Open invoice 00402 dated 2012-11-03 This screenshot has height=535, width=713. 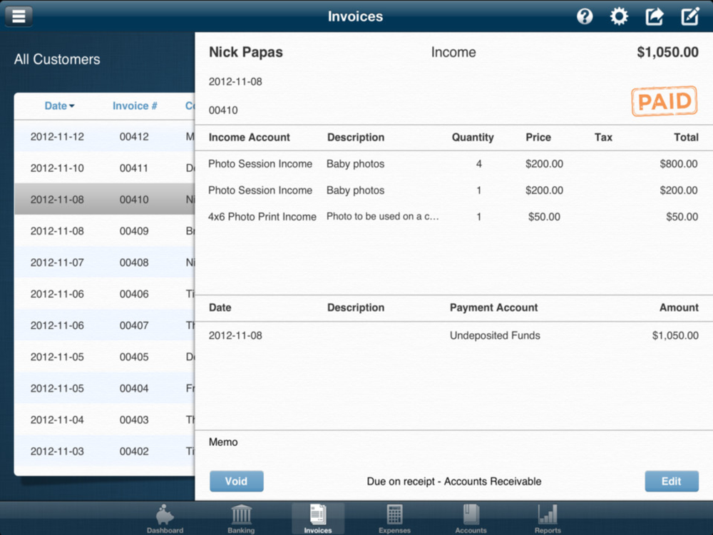click(104, 451)
